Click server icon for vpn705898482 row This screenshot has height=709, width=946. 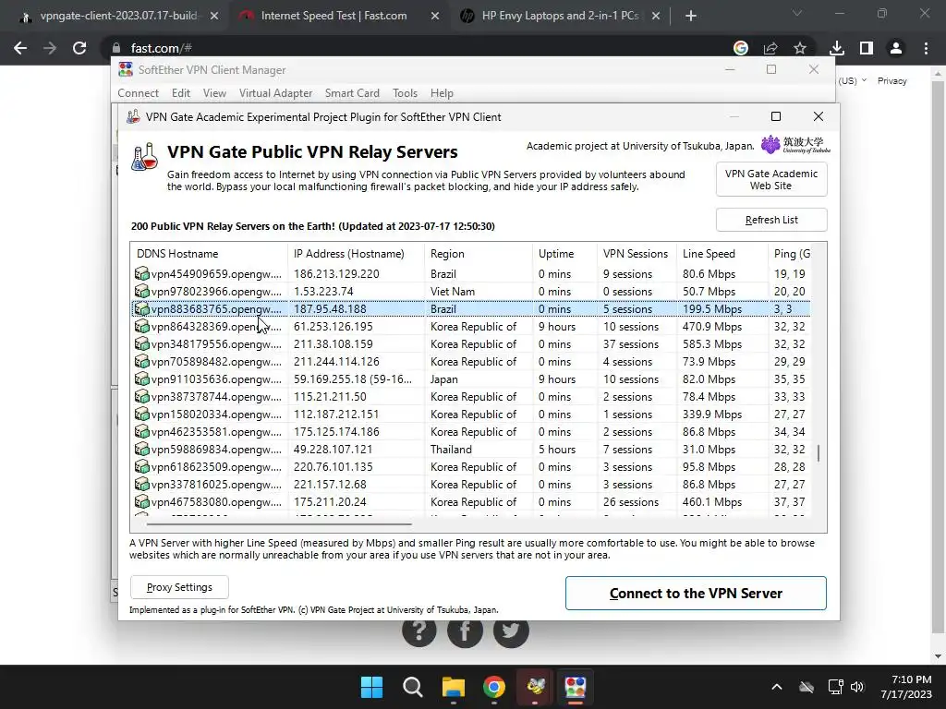point(141,361)
